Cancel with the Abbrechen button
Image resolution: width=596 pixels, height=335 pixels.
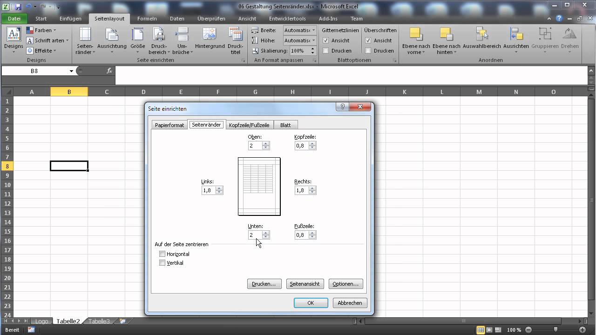click(x=350, y=303)
